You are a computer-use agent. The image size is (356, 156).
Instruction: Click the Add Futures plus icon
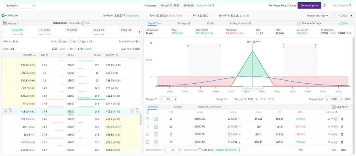tap(3, 15)
